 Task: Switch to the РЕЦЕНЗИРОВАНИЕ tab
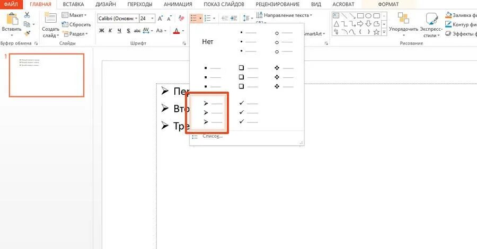tap(277, 4)
